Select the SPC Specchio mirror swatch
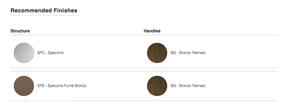 [24, 53]
